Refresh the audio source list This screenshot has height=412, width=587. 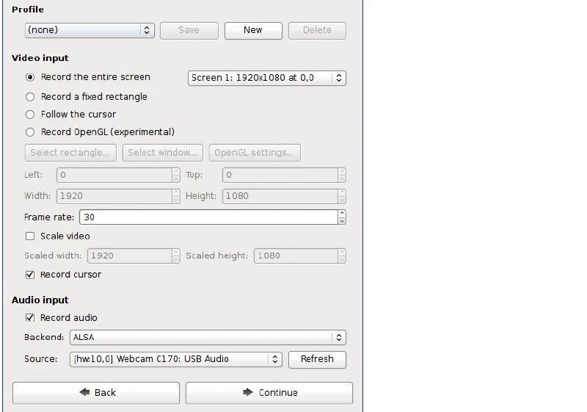pos(317,359)
